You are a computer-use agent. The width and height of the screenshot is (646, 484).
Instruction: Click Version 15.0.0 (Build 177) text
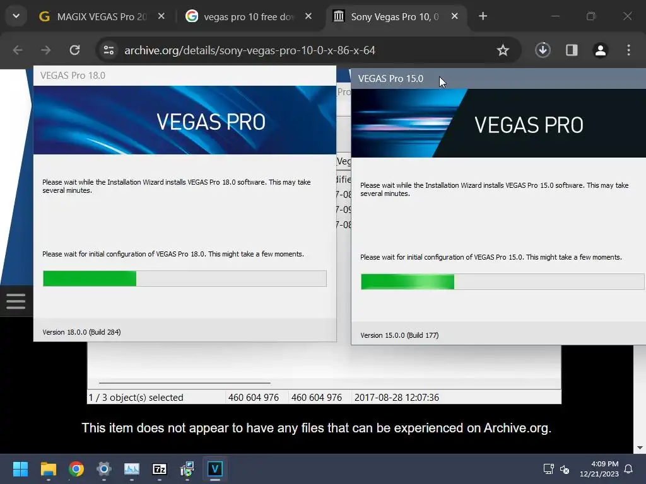pos(399,335)
